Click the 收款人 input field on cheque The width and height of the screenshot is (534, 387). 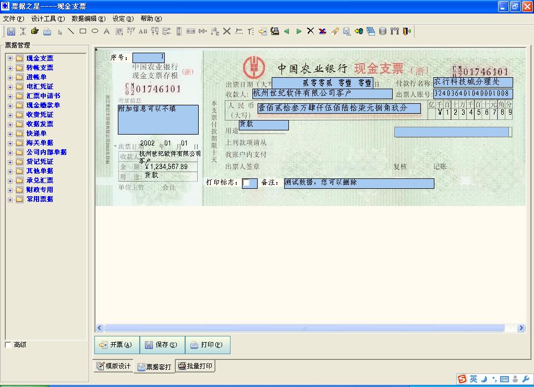322,94
